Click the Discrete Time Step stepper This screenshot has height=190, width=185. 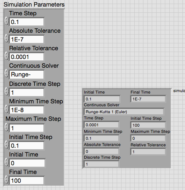(7, 91)
